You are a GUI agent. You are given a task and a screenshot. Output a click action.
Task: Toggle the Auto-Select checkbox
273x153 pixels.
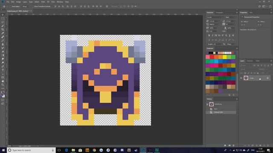pyautogui.click(x=10, y=6)
